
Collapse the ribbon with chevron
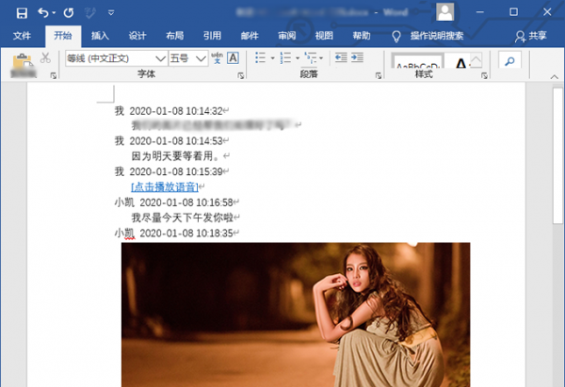click(555, 77)
